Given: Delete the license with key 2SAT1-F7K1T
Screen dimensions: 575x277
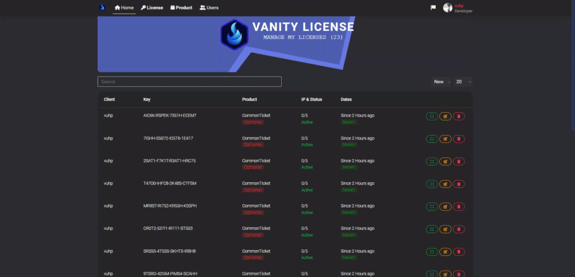Looking at the screenshot, I should point(459,161).
